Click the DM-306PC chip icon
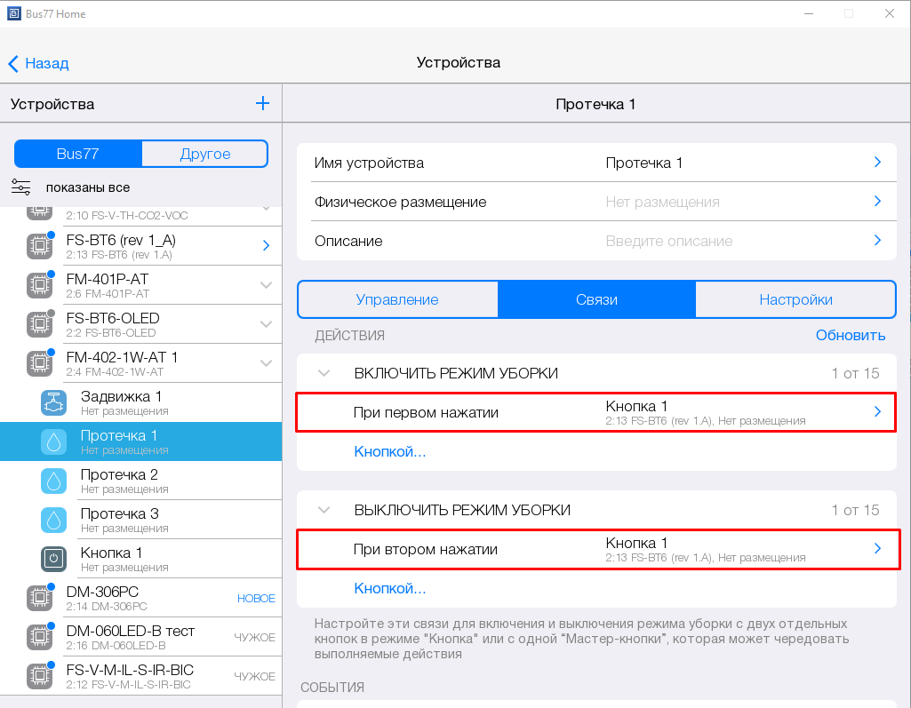This screenshot has height=708, width=911. click(x=39, y=599)
